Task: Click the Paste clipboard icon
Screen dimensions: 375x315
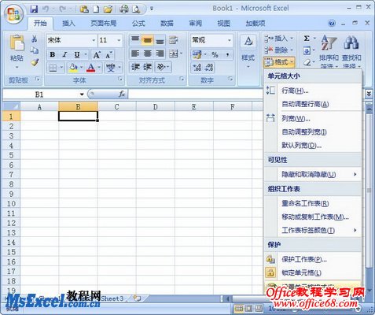Action: tap(17, 43)
